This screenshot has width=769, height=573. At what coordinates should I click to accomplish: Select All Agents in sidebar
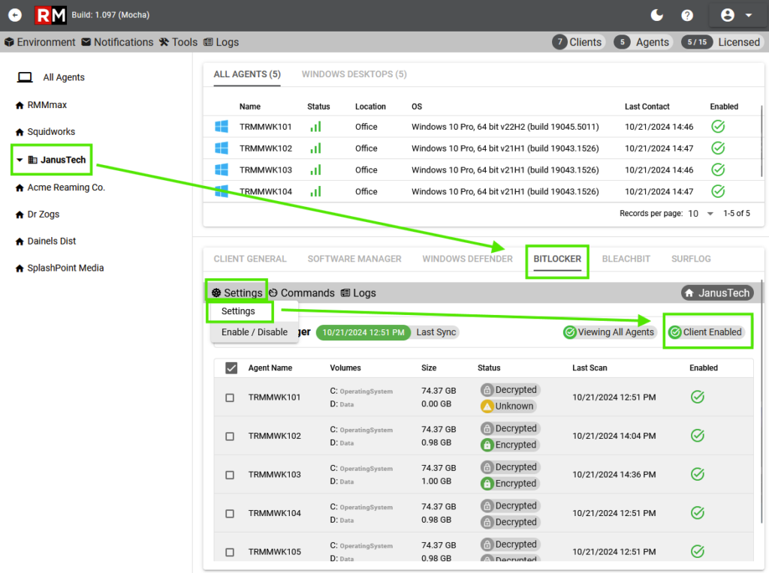(x=64, y=77)
